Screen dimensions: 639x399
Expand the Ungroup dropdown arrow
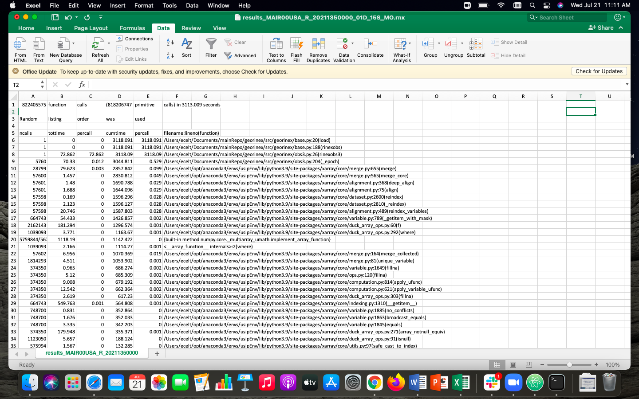[462, 43]
